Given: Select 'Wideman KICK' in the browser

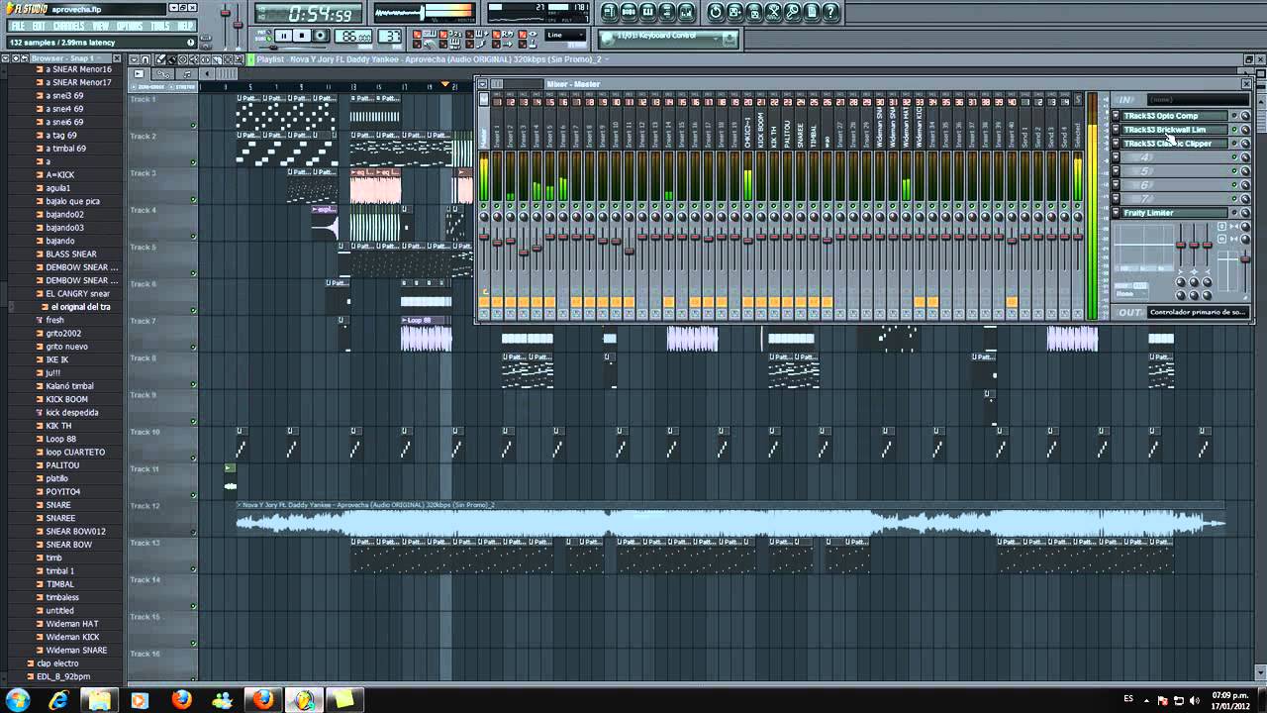Looking at the screenshot, I should (x=72, y=637).
